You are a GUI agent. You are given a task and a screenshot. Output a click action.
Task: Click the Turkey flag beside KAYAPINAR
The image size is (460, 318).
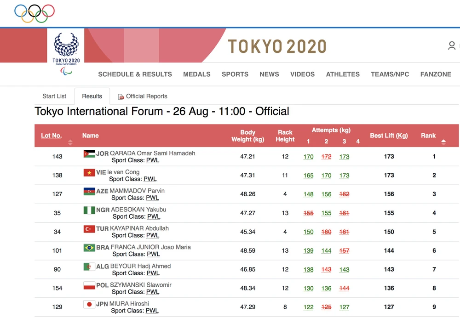tap(89, 228)
